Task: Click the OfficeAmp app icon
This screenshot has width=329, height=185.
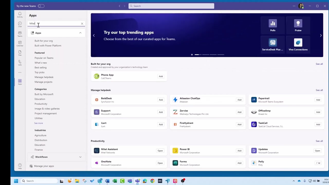Action: [254, 112]
